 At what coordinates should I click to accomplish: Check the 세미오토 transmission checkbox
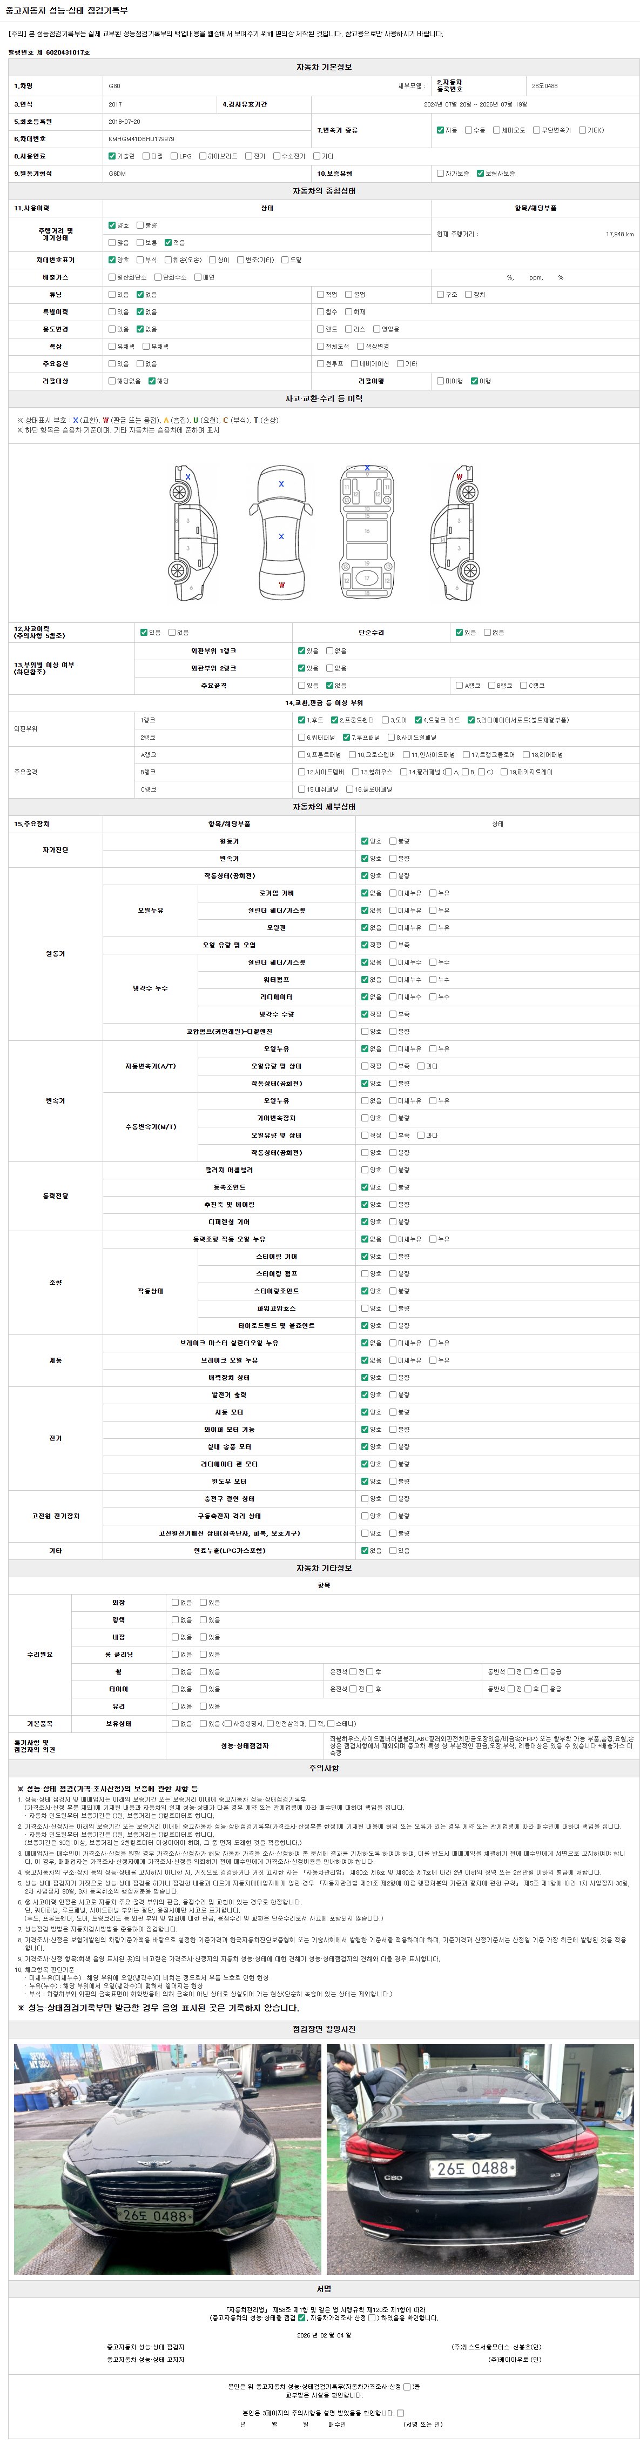coord(497,131)
